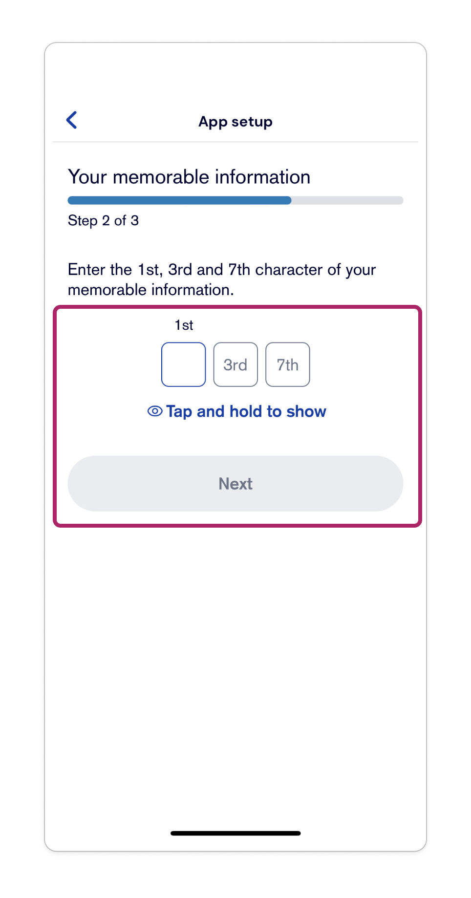
Task: Focus the empty 1st character box
Action: [x=183, y=364]
